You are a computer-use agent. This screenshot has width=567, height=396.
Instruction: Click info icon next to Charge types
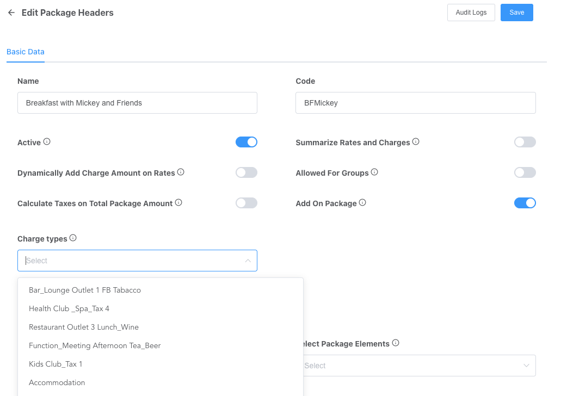(73, 238)
